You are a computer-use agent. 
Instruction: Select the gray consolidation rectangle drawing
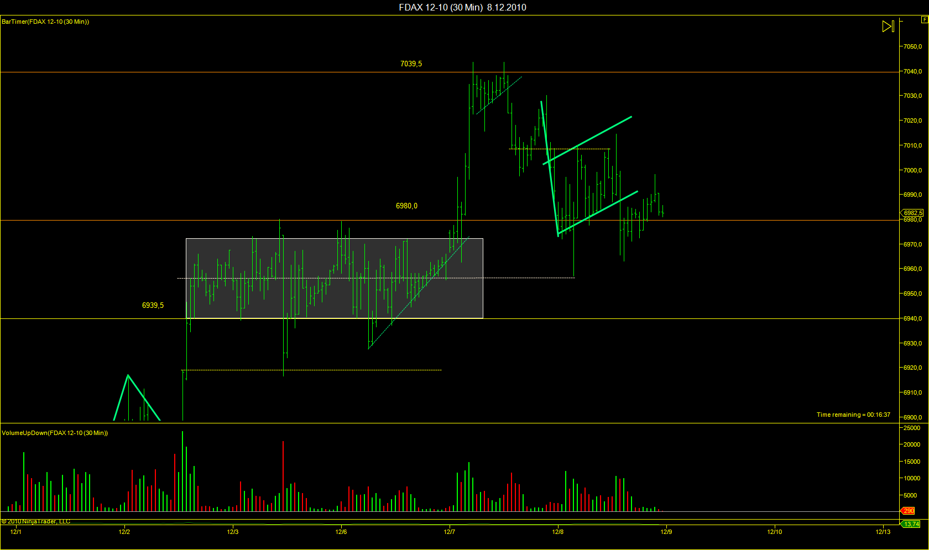pos(334,278)
